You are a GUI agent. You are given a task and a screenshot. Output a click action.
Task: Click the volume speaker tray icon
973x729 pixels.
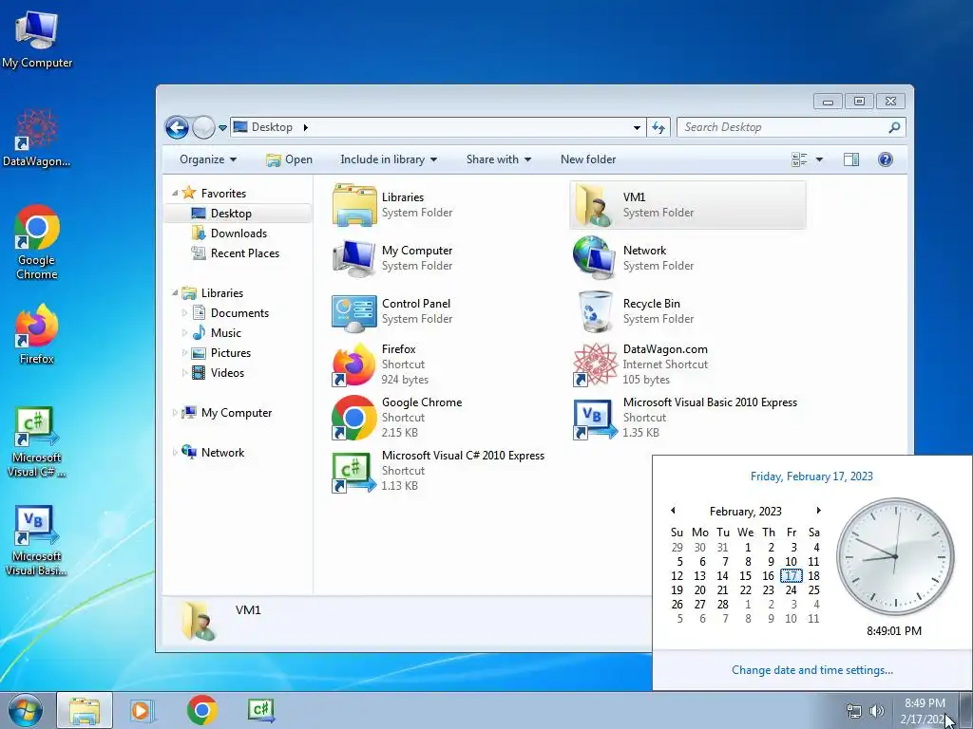click(x=876, y=711)
